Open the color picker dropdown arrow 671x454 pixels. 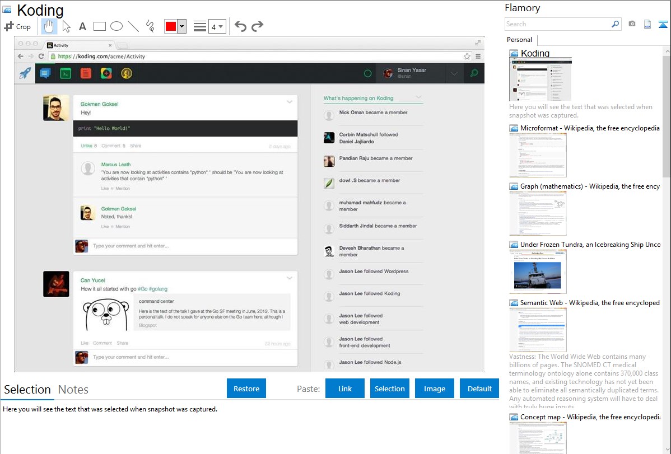(181, 26)
